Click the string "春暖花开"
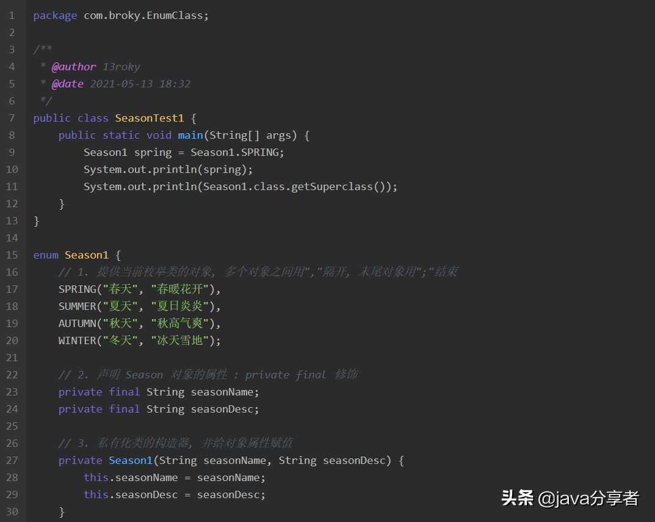This screenshot has height=522, width=655. 180,290
